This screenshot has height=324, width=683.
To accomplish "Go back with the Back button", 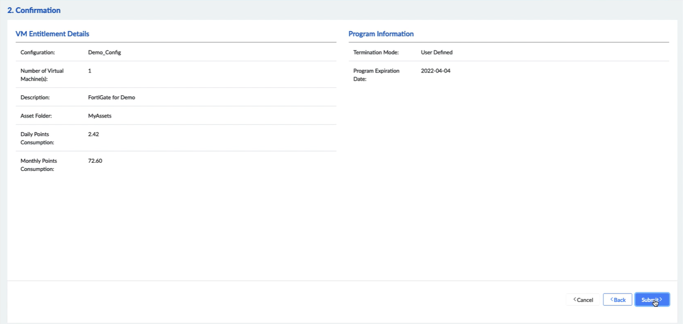I will coord(617,300).
